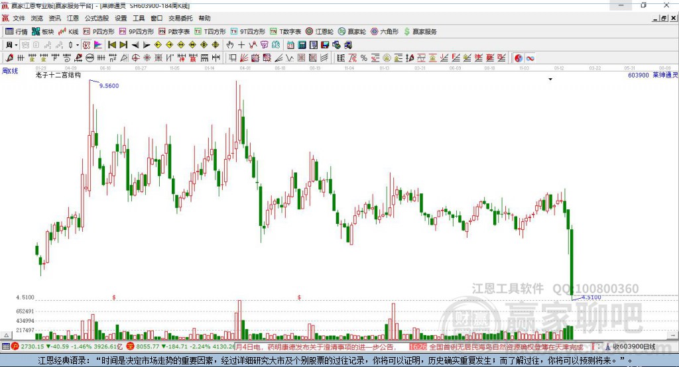Click the last yellow diamond icon

point(216,45)
